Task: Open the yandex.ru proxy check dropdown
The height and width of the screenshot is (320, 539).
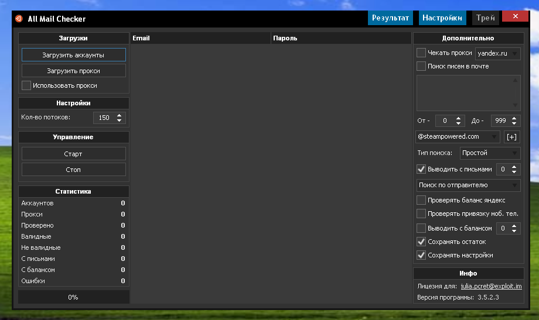Action: tap(498, 53)
